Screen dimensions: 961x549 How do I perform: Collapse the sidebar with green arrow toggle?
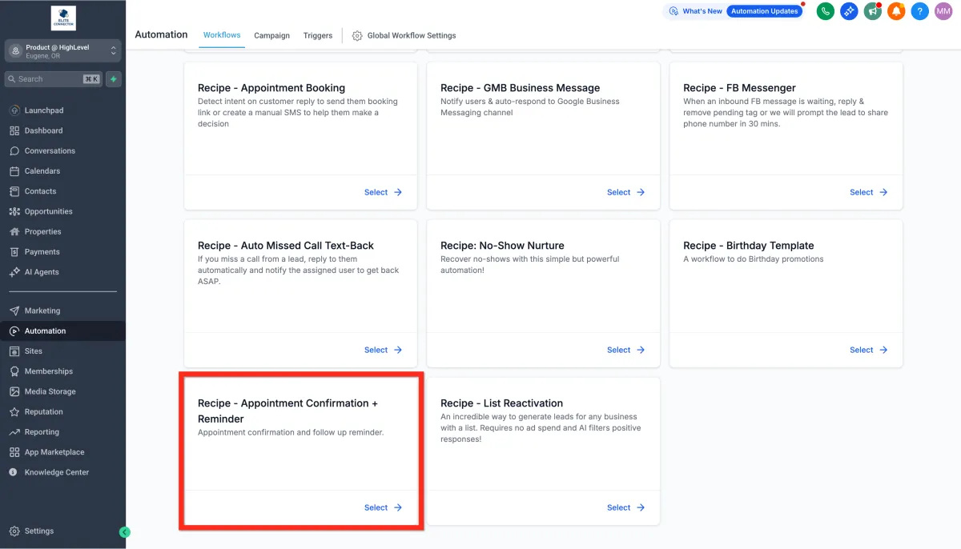(124, 531)
